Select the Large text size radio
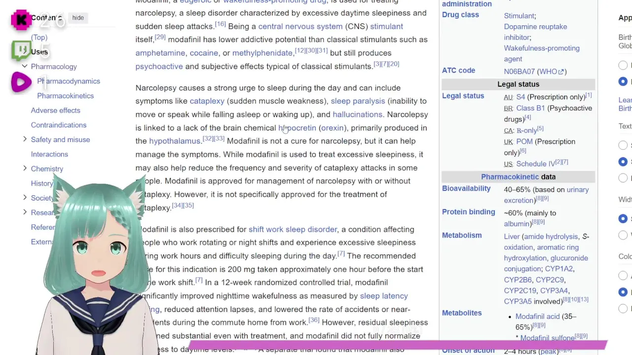 (x=623, y=178)
